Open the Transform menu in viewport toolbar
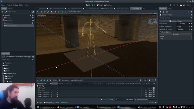Viewport: 194px width, 109px height. [x=72, y=12]
